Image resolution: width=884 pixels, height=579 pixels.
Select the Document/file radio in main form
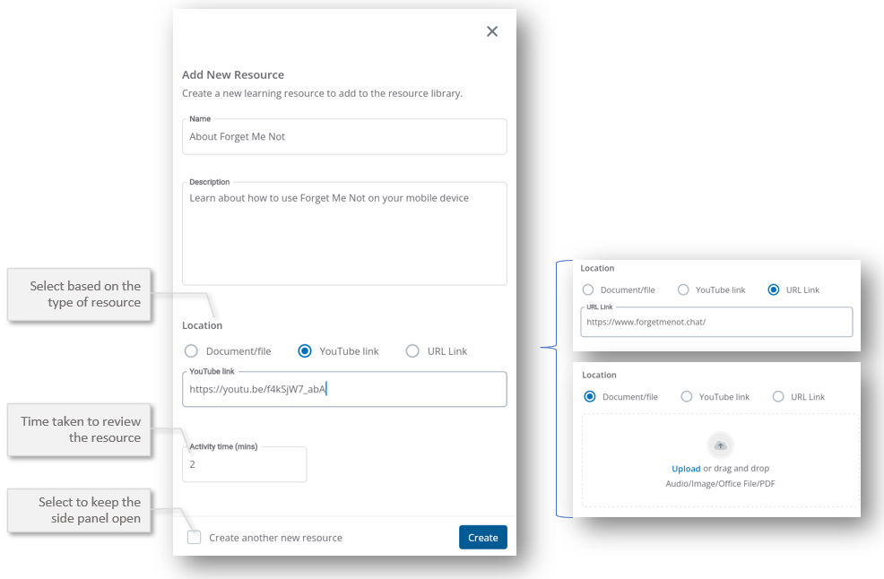pos(191,351)
